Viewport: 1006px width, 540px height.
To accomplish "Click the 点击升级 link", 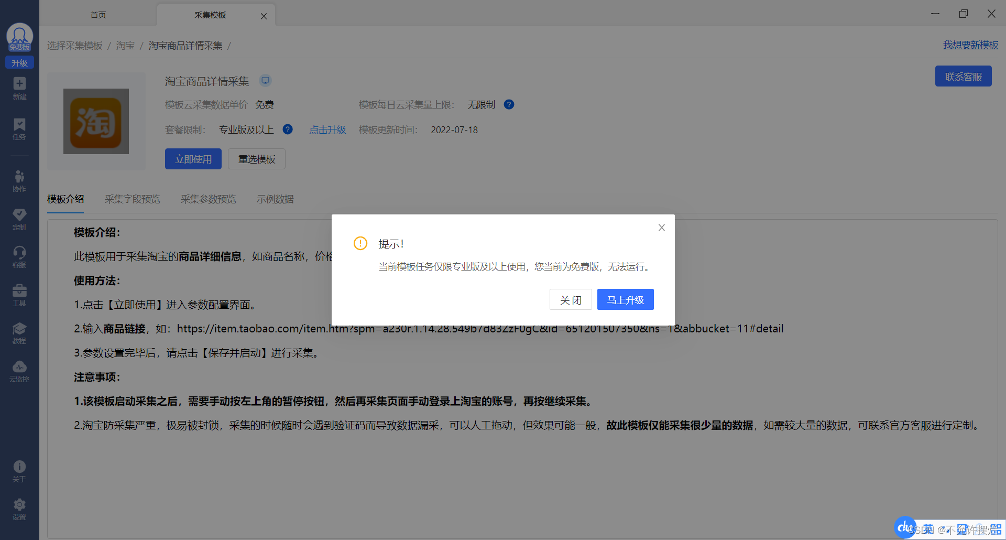I will tap(327, 129).
